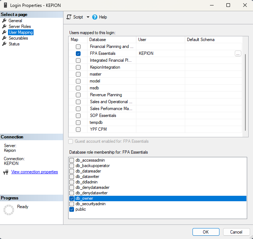
Task: Click the Default Schema column header
Action: coord(214,40)
